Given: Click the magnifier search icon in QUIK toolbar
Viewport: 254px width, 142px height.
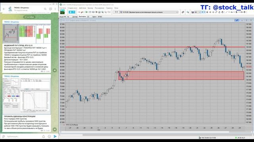Looking at the screenshot, I should click(188, 12).
